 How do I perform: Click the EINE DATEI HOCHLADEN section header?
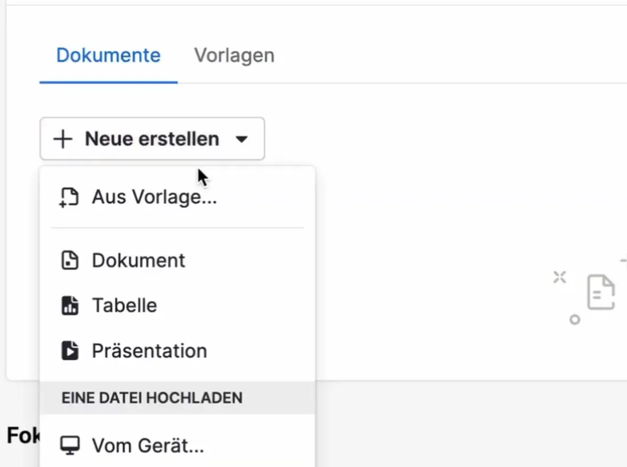[177, 398]
